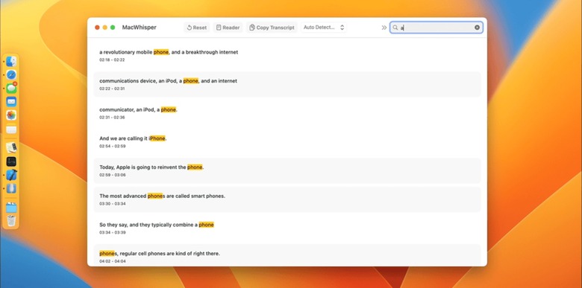
Task: Open the Downloads folder in Dock
Action: coord(11,208)
